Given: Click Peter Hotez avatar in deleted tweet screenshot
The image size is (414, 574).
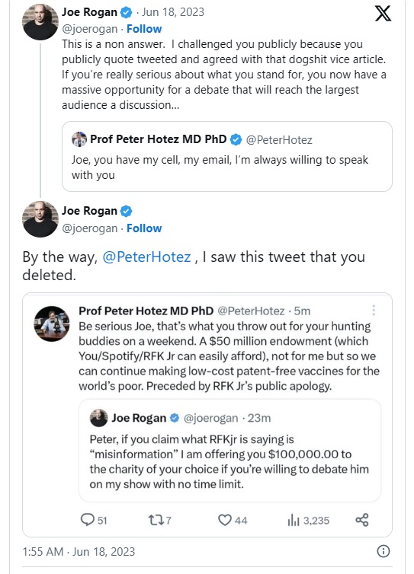Looking at the screenshot, I should 52,324.
